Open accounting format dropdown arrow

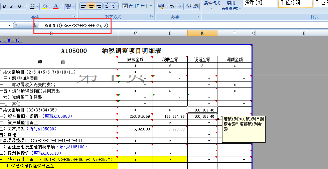(166, 6)
